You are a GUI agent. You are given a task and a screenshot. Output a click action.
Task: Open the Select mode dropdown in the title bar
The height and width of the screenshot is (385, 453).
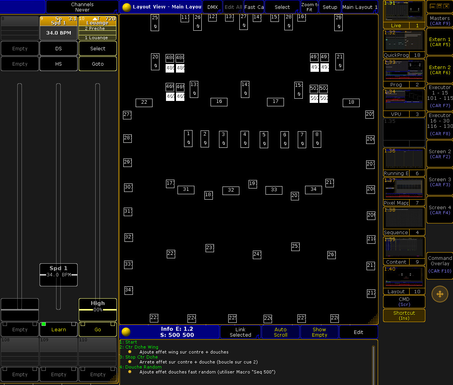(282, 7)
